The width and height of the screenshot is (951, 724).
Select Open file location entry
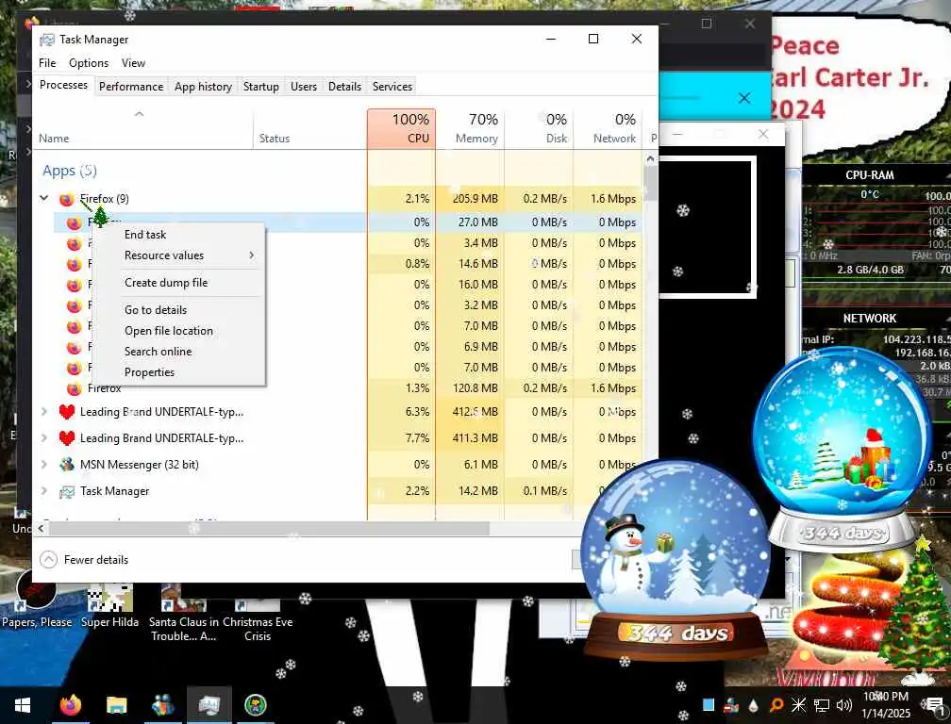pos(169,331)
